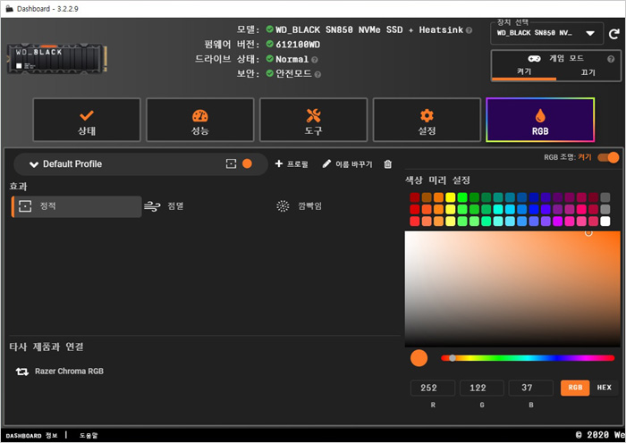Click the R value field showing 252

433,388
